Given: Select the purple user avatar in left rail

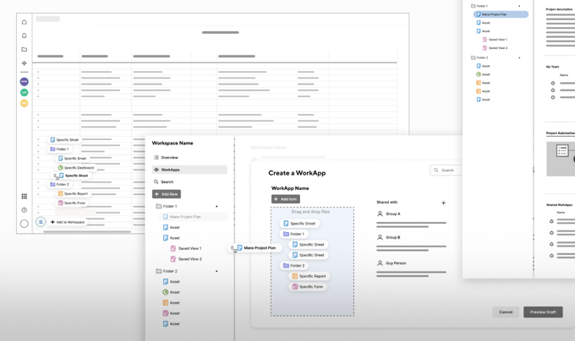Looking at the screenshot, I should 25,82.
